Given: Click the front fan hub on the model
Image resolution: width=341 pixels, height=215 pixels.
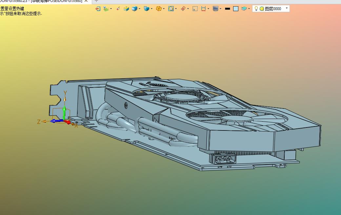Looking at the screenshot, I should click(237, 119).
